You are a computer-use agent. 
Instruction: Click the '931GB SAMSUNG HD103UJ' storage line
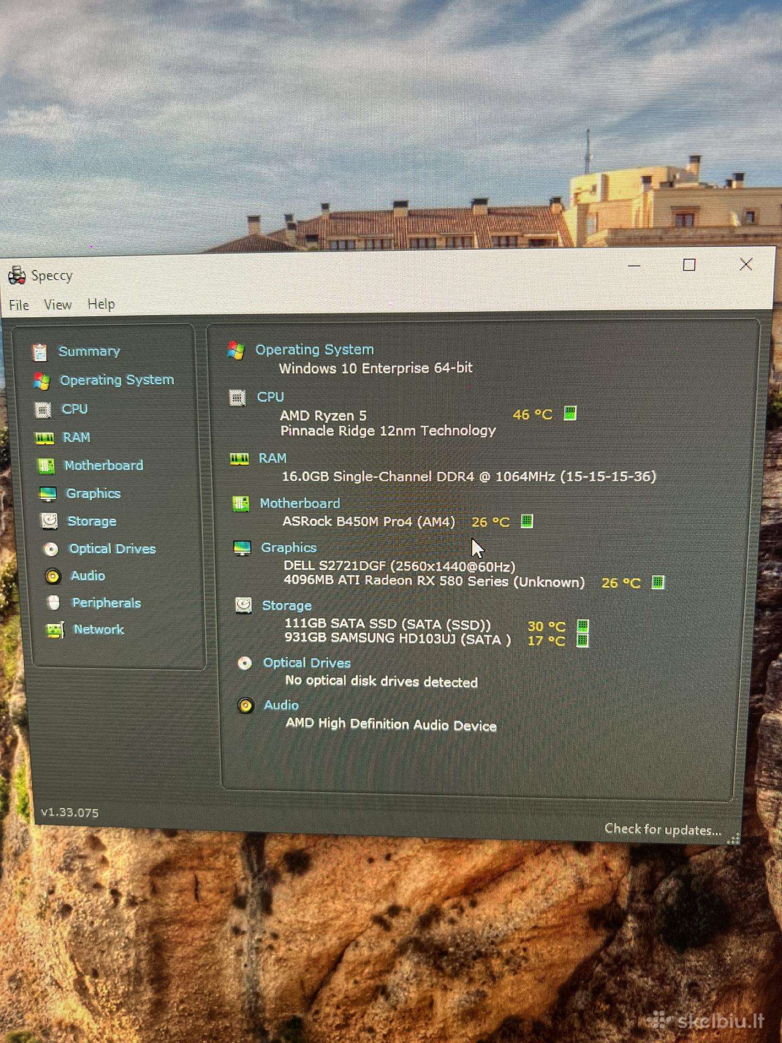[398, 639]
